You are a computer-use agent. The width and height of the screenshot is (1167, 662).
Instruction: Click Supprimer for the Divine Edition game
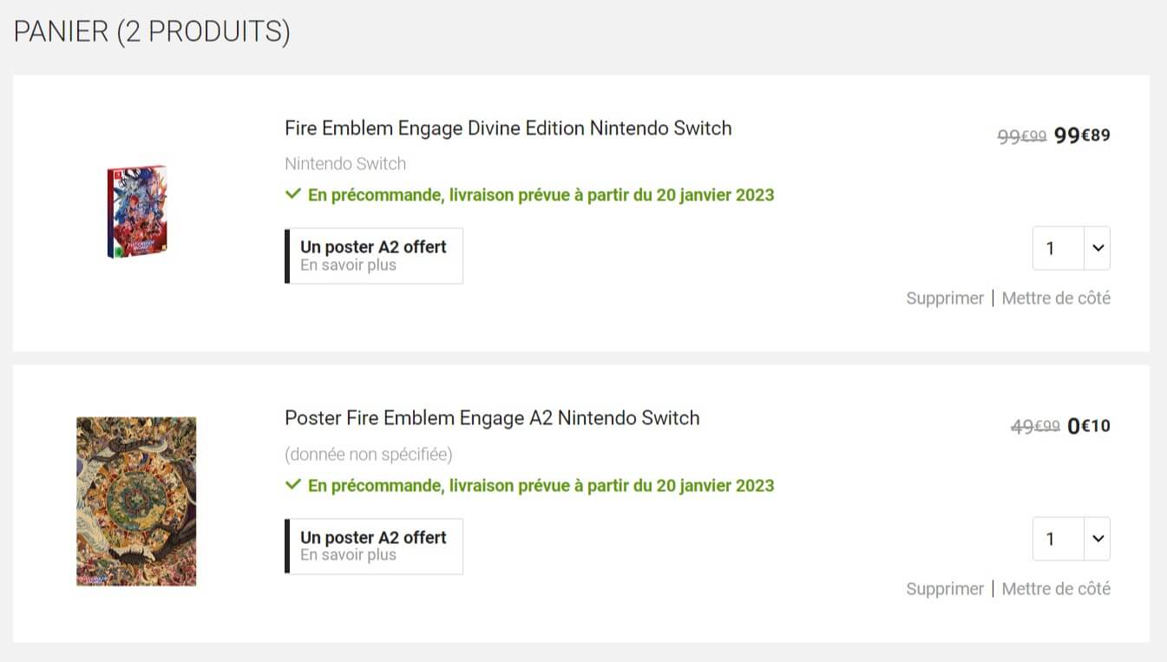tap(944, 298)
